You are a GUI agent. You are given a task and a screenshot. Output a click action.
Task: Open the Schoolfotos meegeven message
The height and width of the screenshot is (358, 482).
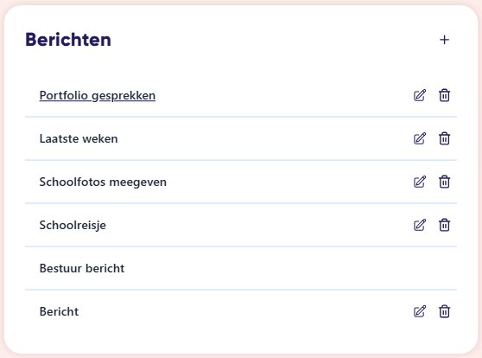(103, 182)
